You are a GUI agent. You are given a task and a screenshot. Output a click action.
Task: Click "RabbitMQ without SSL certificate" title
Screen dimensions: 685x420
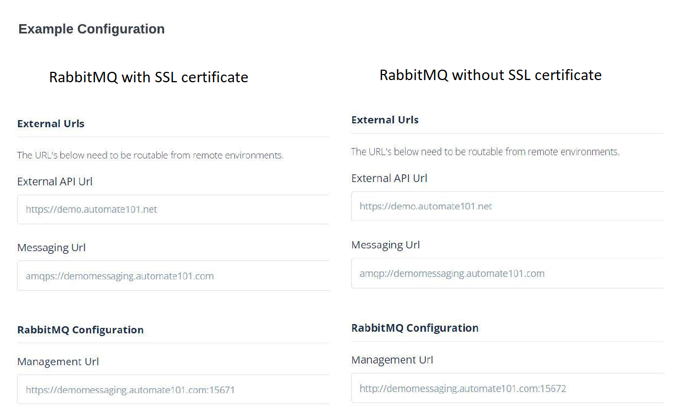tap(491, 75)
